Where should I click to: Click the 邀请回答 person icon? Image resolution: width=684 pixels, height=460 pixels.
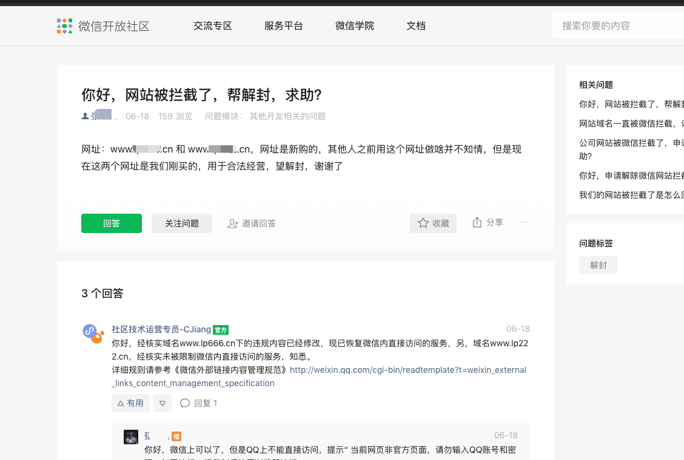(232, 223)
